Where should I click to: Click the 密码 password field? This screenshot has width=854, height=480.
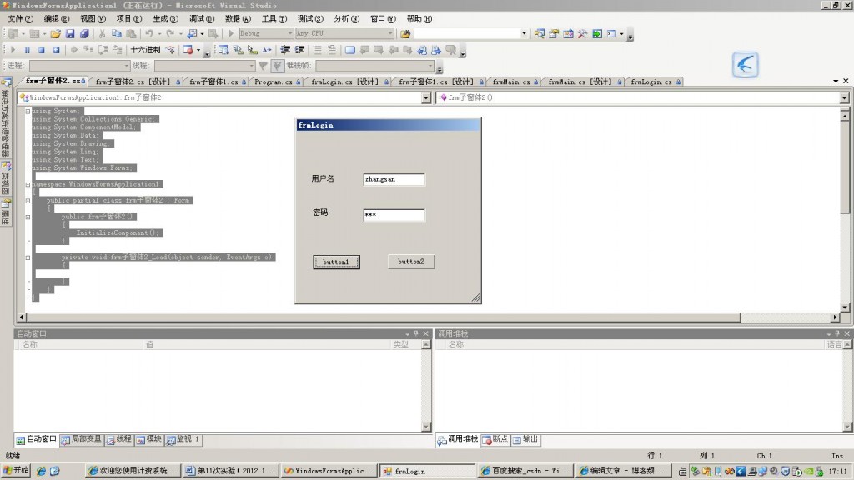(394, 214)
